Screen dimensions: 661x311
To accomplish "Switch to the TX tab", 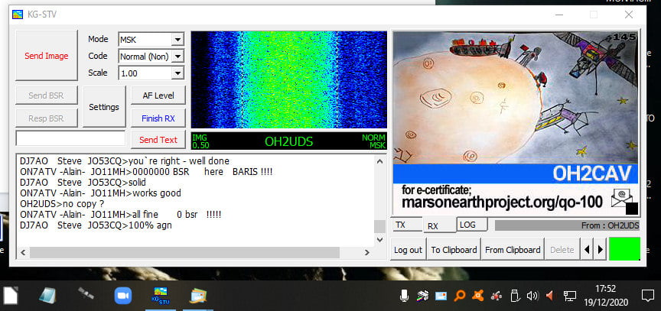I will 406,225.
